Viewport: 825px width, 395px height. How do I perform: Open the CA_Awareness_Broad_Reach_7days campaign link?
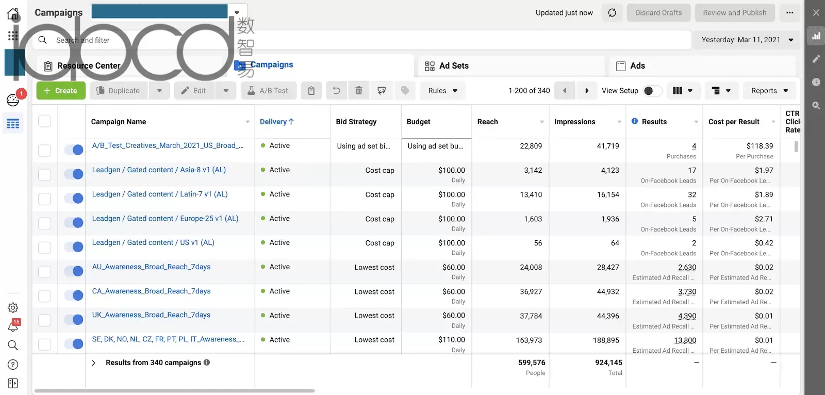click(151, 291)
